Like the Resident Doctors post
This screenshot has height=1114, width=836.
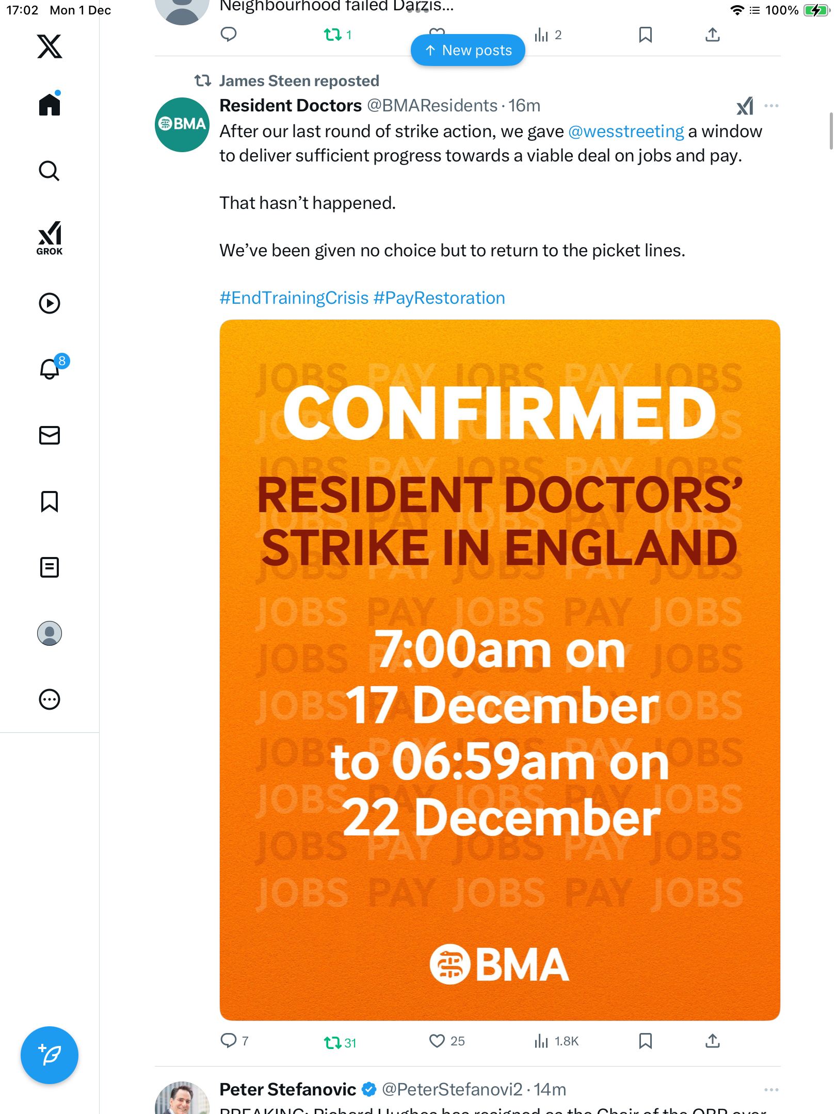[437, 1041]
